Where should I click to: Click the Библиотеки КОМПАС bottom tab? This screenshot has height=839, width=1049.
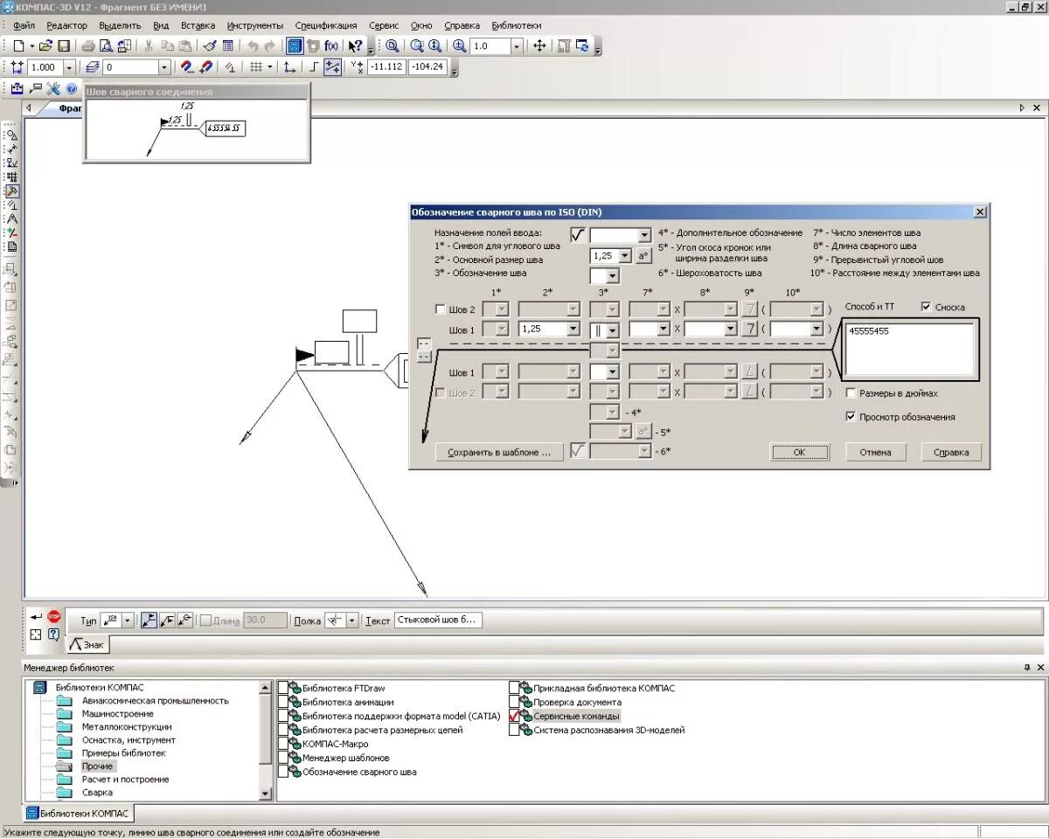click(78, 813)
